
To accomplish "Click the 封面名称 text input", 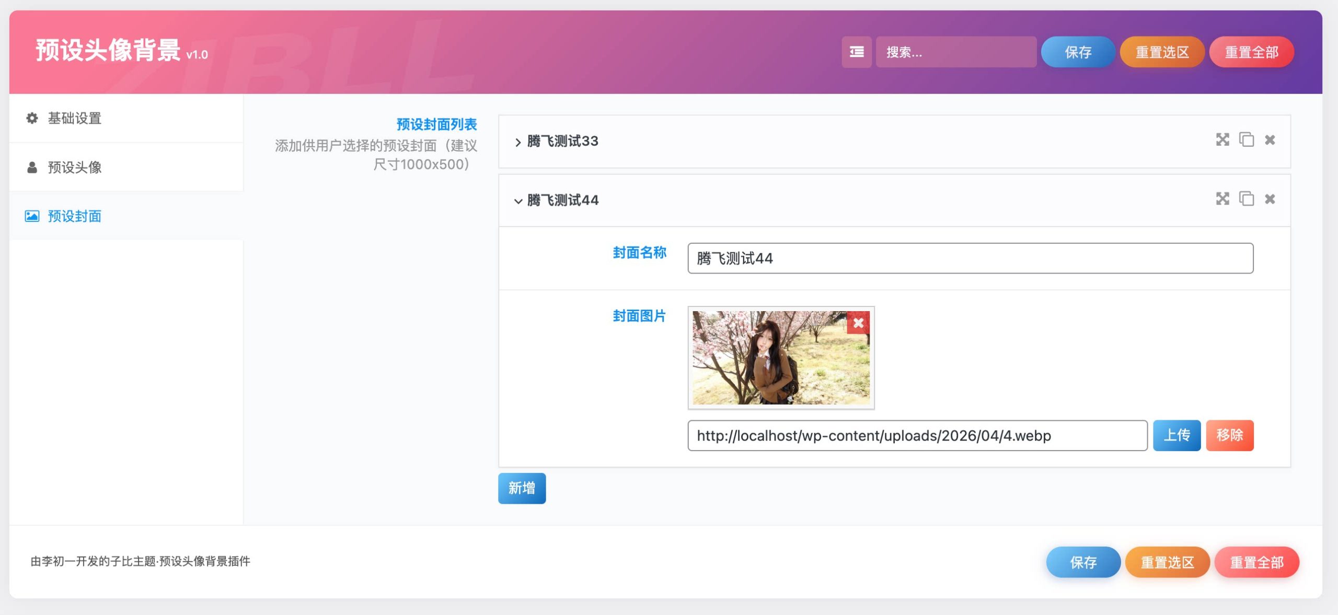I will (970, 258).
